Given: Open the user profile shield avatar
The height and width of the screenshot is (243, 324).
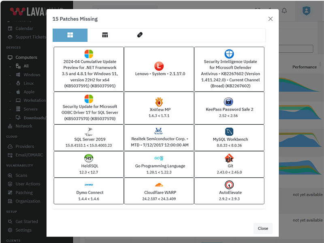Looking at the screenshot, I should point(307,11).
